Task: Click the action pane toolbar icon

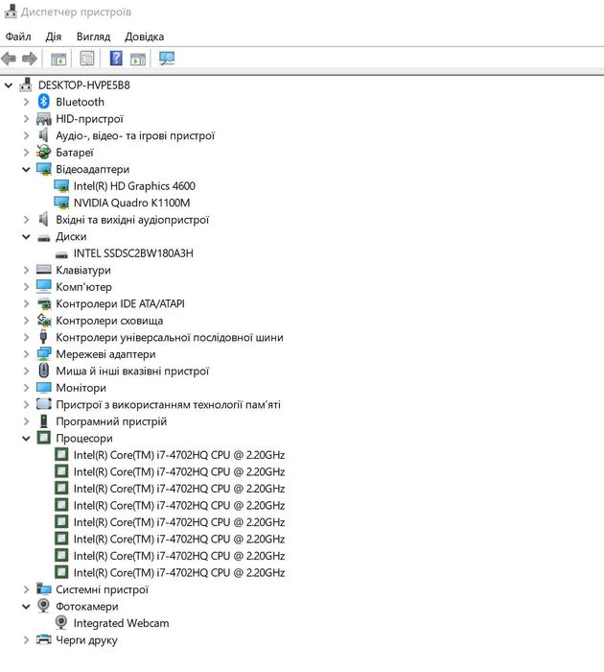Action: pyautogui.click(x=138, y=59)
